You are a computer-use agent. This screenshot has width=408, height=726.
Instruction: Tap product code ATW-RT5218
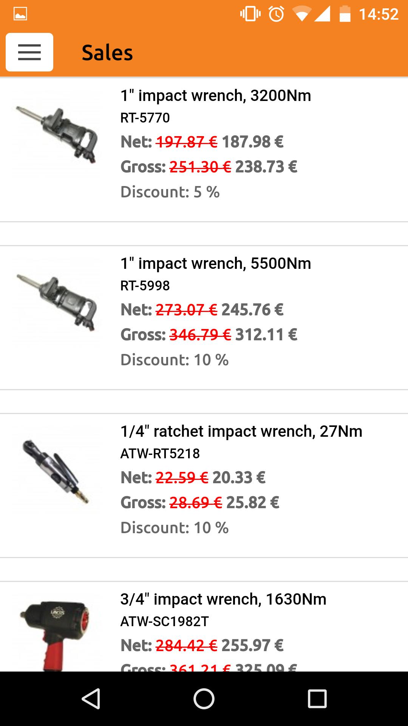coord(160,453)
